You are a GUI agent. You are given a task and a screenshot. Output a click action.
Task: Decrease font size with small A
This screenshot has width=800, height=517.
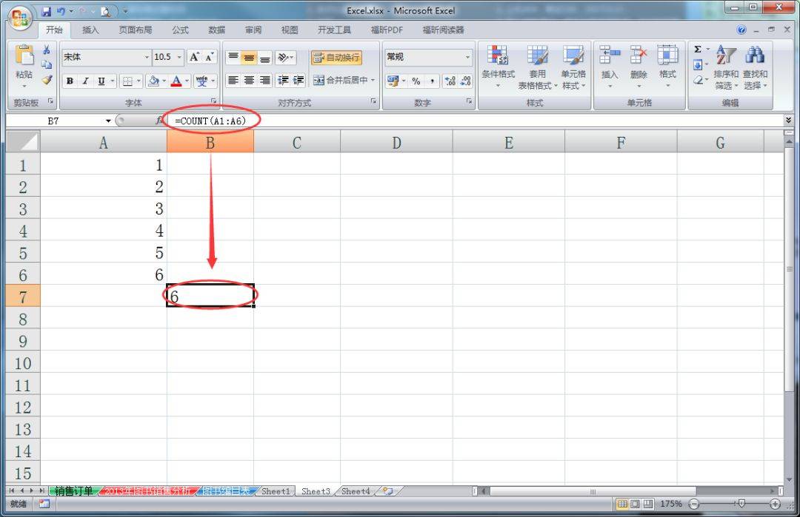(209, 57)
